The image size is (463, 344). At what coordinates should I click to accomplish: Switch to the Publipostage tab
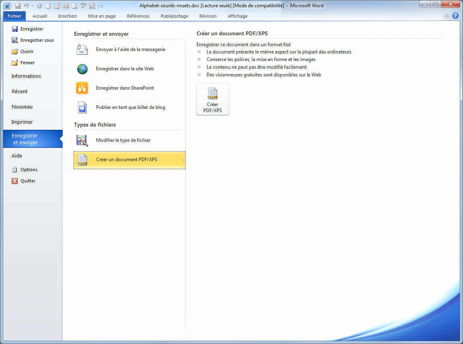(x=174, y=16)
